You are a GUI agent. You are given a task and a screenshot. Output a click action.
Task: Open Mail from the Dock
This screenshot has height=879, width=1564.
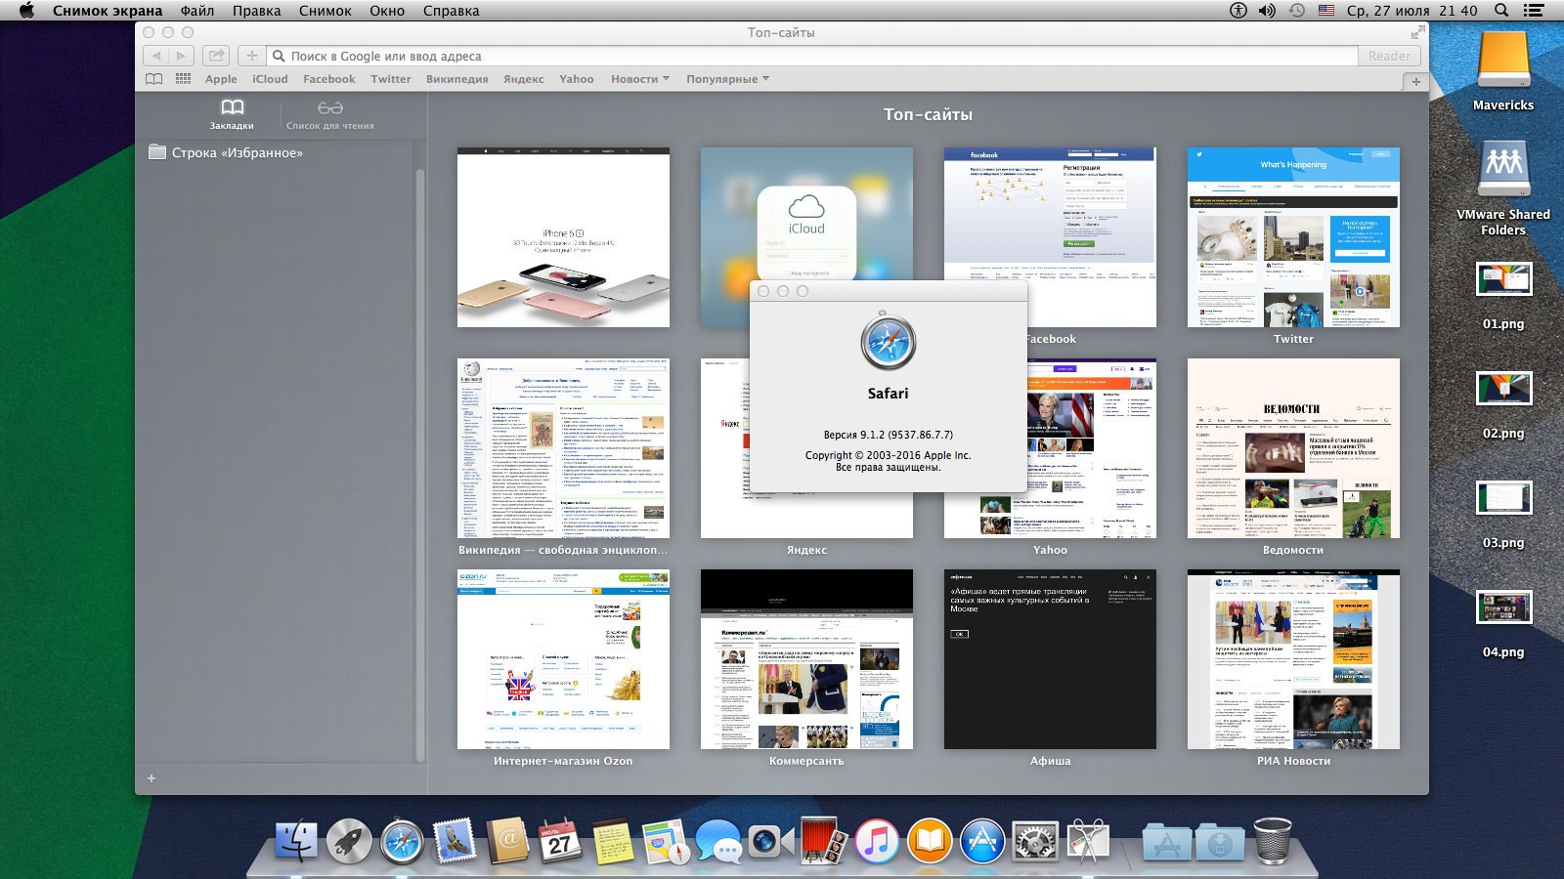[455, 840]
